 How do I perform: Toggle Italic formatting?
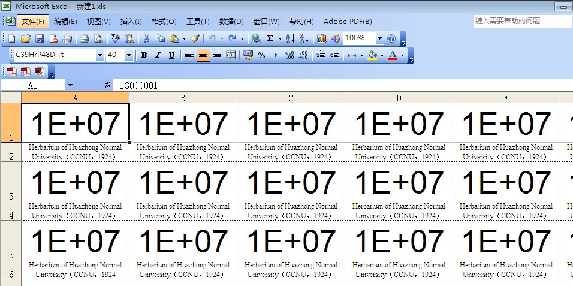click(x=158, y=55)
